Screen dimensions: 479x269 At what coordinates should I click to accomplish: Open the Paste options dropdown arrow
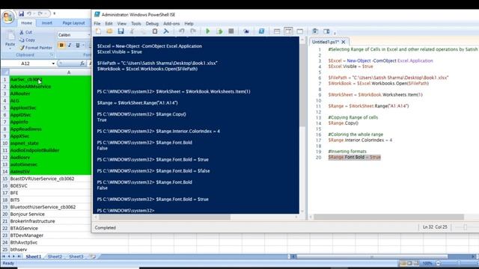(10, 49)
